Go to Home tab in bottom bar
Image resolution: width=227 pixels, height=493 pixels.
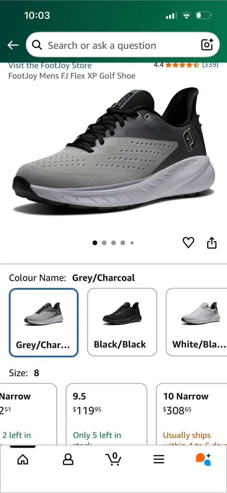pos(23,459)
